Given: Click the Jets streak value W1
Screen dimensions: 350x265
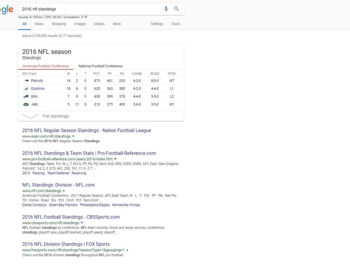Looking at the screenshot, I should 172,104.
